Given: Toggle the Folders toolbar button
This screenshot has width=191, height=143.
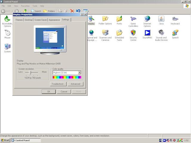Looking at the screenshot, I should pyautogui.click(x=49, y=11).
